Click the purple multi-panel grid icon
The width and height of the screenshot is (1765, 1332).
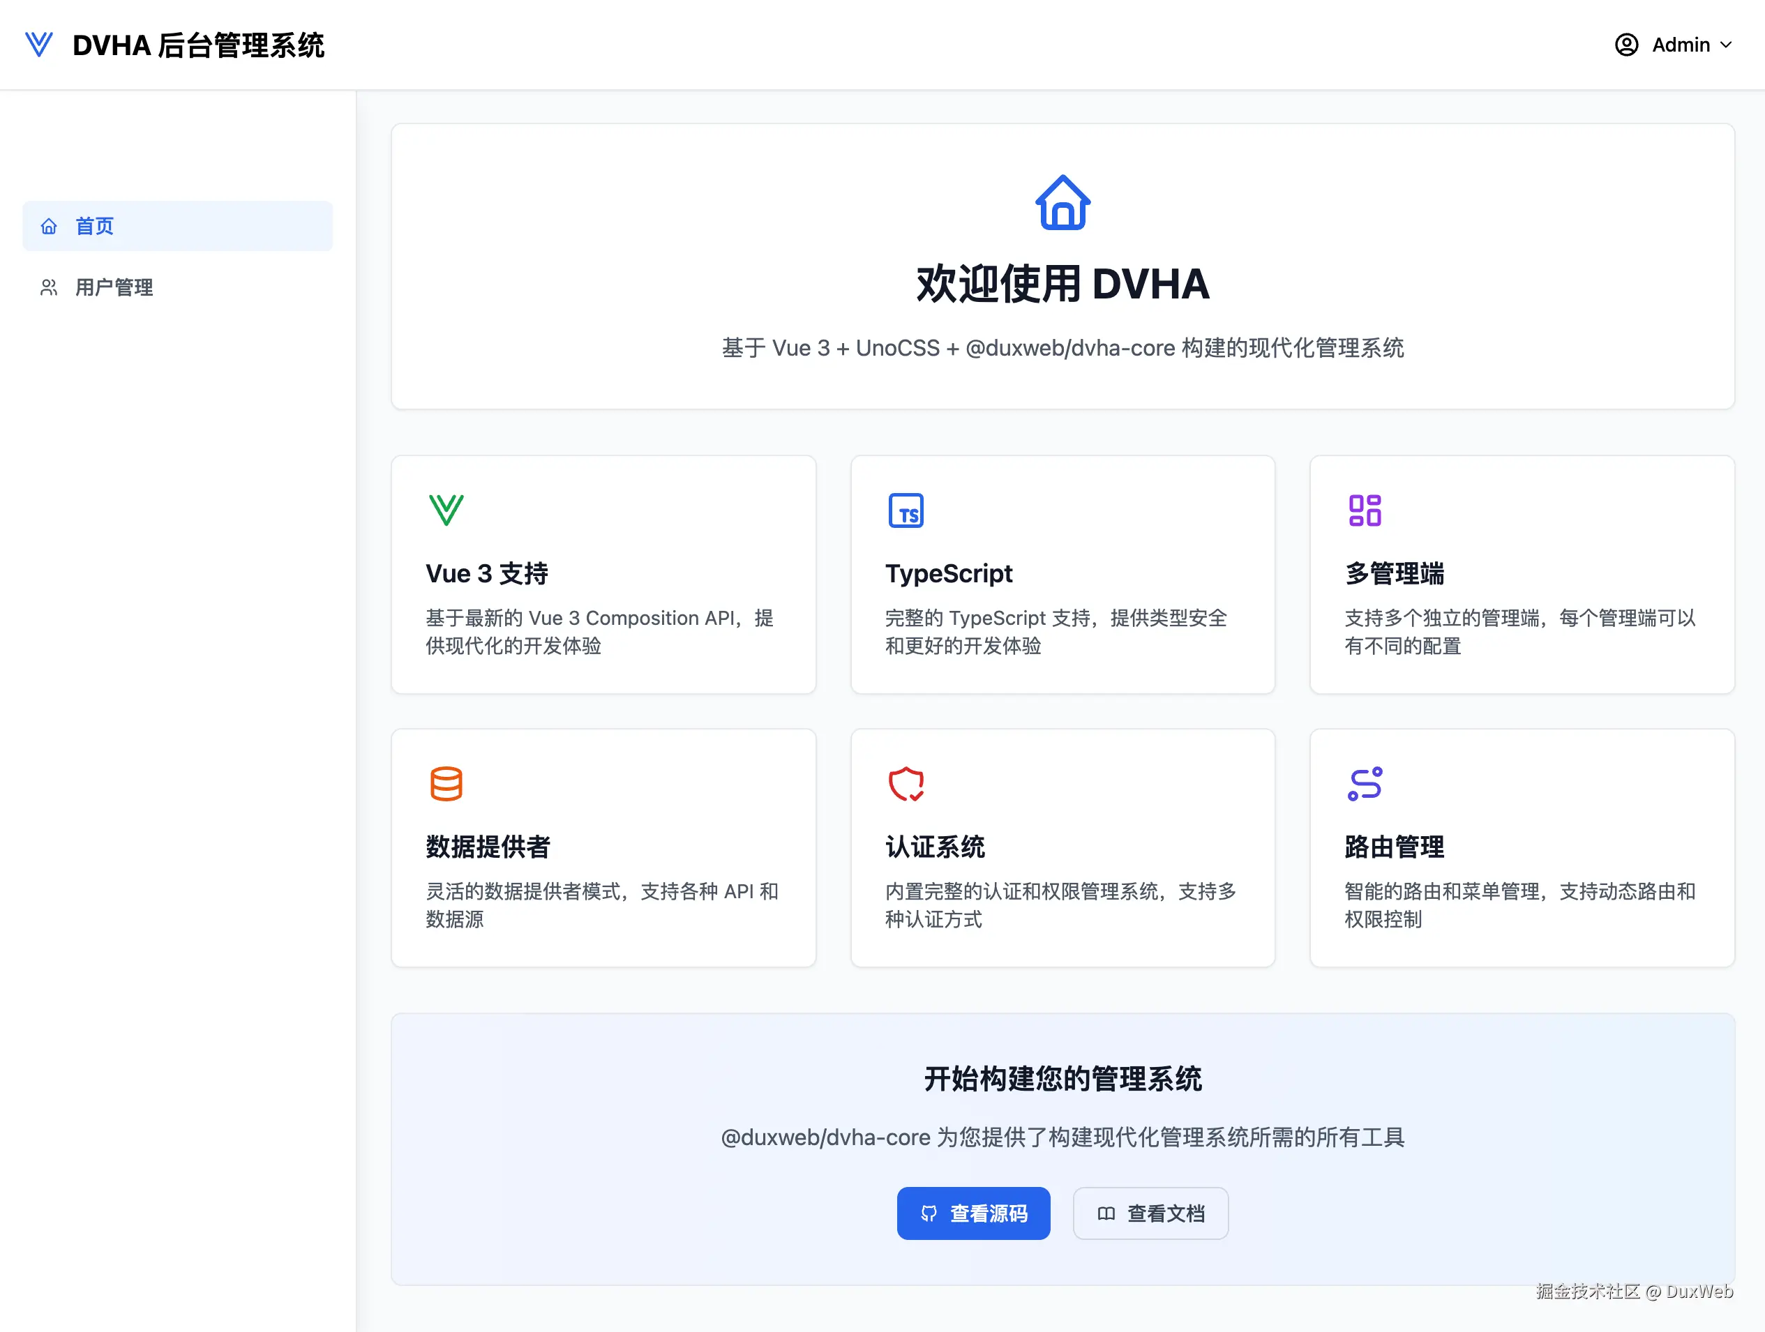[1365, 510]
